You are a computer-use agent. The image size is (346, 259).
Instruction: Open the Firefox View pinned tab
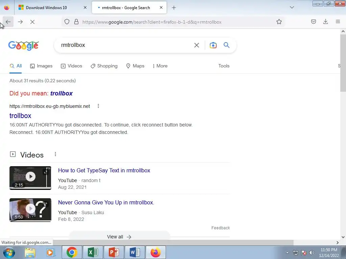pos(7,8)
